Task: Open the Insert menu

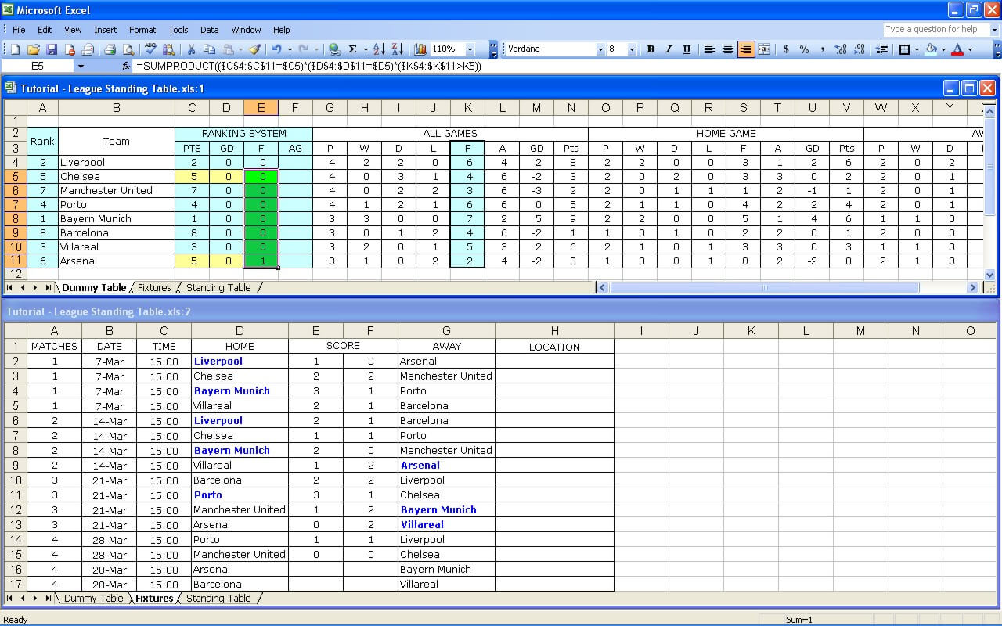Action: [105, 30]
